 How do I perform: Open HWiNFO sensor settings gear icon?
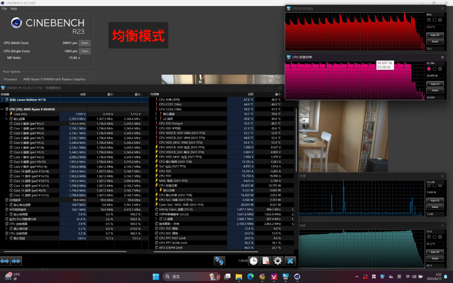[278, 261]
